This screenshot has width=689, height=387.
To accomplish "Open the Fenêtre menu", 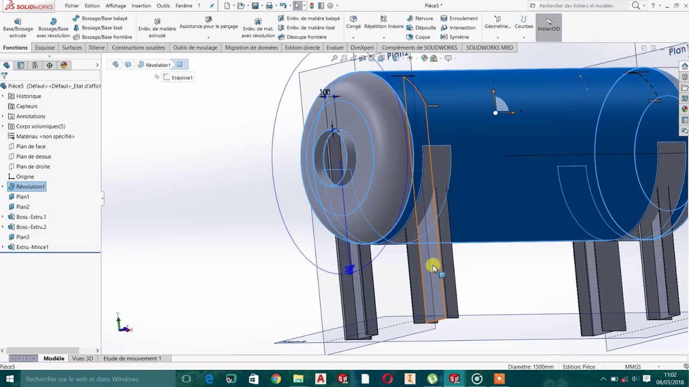I will pyautogui.click(x=184, y=6).
